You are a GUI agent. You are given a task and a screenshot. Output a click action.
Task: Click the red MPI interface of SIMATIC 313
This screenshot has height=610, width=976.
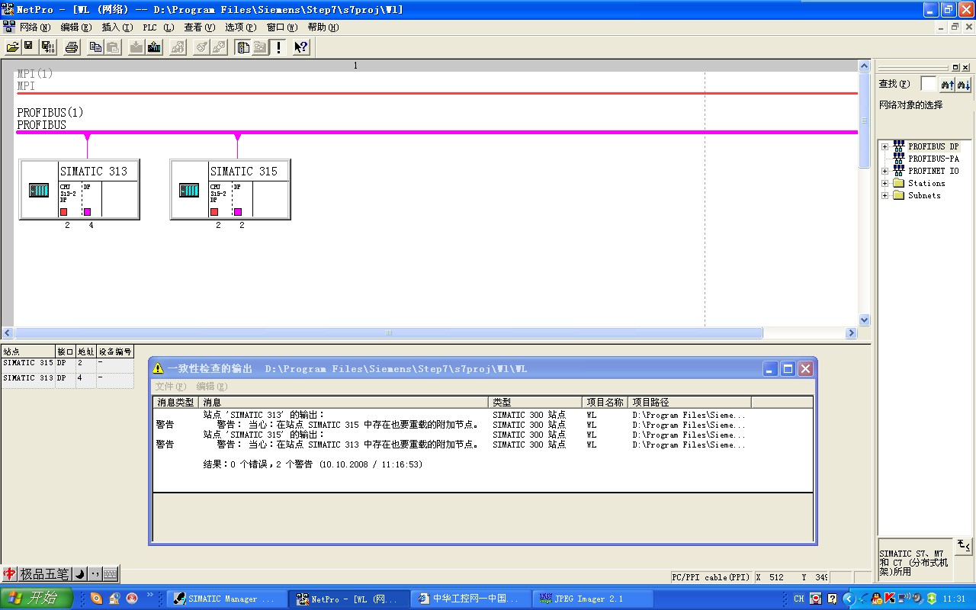[64, 212]
